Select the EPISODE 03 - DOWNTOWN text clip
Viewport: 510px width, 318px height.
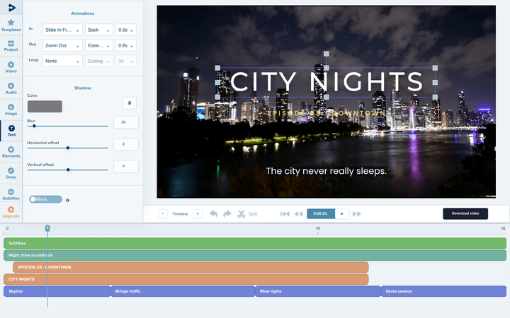pyautogui.click(x=191, y=267)
